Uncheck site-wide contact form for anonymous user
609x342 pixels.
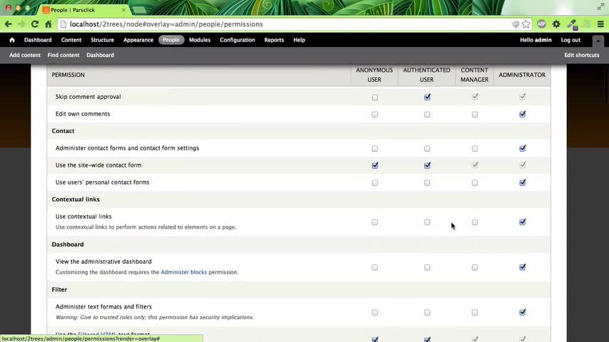click(x=375, y=165)
